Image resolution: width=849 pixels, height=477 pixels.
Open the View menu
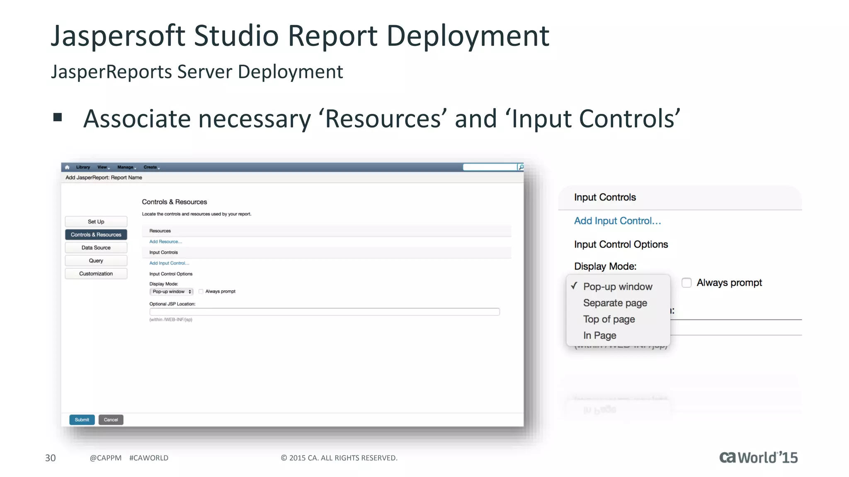103,167
